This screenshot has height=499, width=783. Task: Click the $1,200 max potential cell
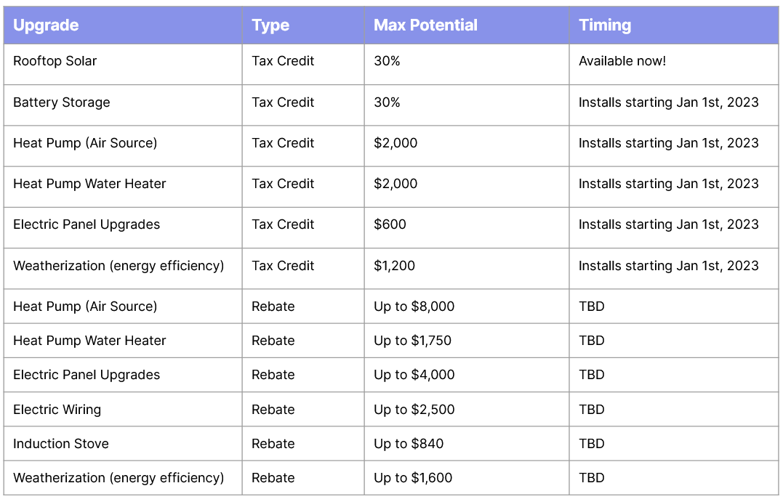tap(394, 266)
